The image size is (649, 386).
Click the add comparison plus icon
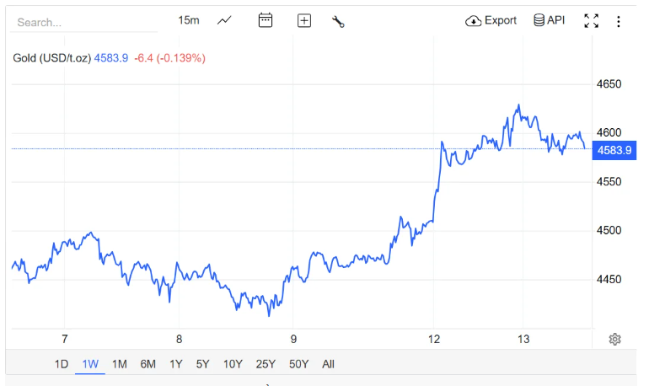tap(304, 20)
